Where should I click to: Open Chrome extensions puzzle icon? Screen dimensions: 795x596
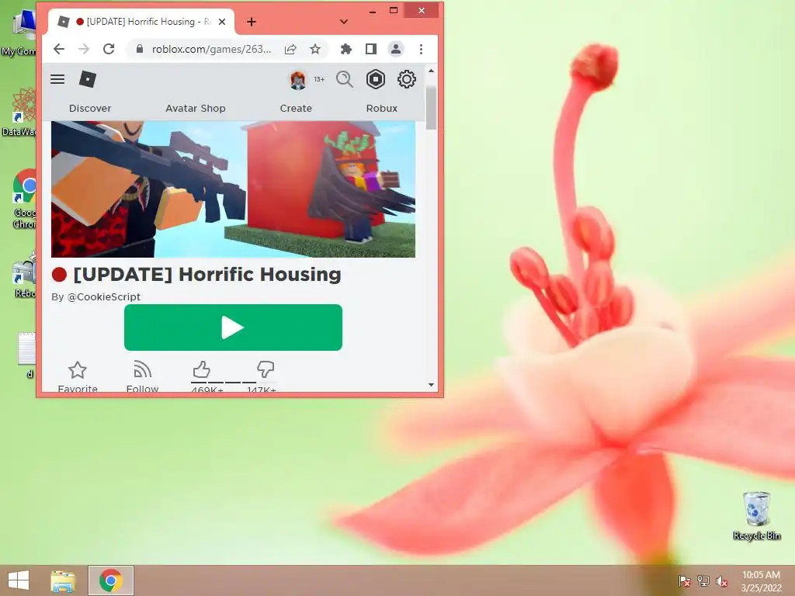coord(345,49)
